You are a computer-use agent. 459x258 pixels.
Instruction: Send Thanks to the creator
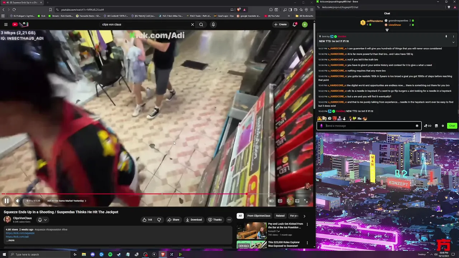click(215, 220)
